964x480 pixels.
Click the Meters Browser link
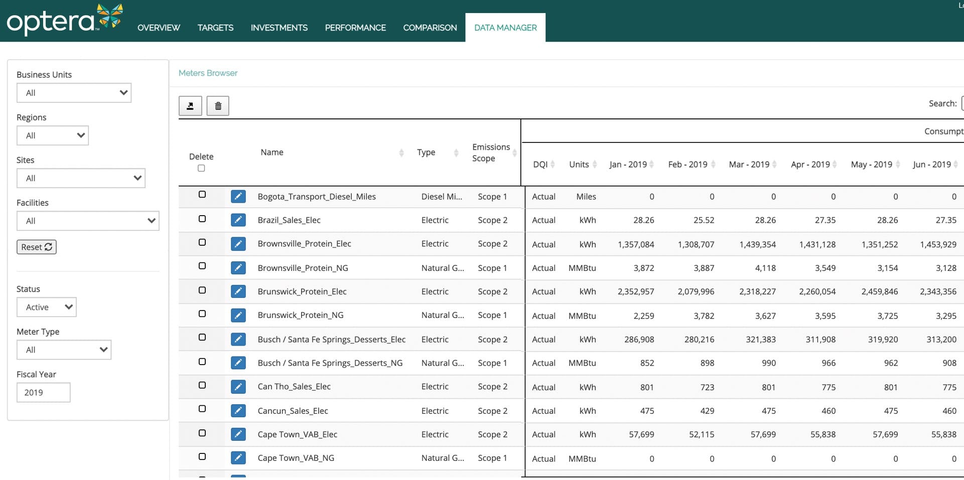[207, 73]
